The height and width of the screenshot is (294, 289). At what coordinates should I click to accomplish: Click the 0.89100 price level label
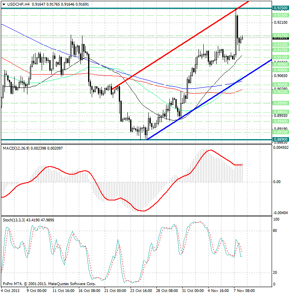click(281, 132)
